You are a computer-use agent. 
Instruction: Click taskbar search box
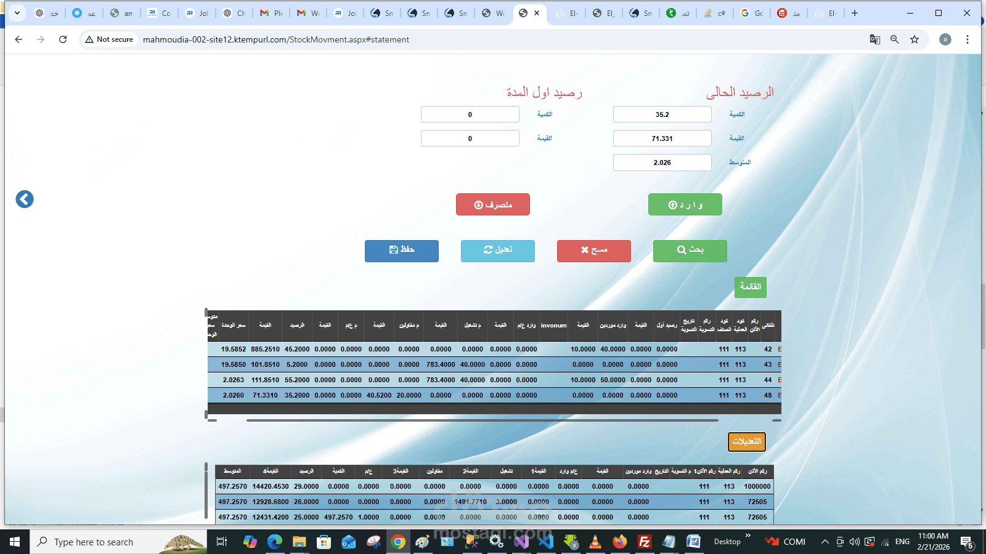click(x=118, y=542)
